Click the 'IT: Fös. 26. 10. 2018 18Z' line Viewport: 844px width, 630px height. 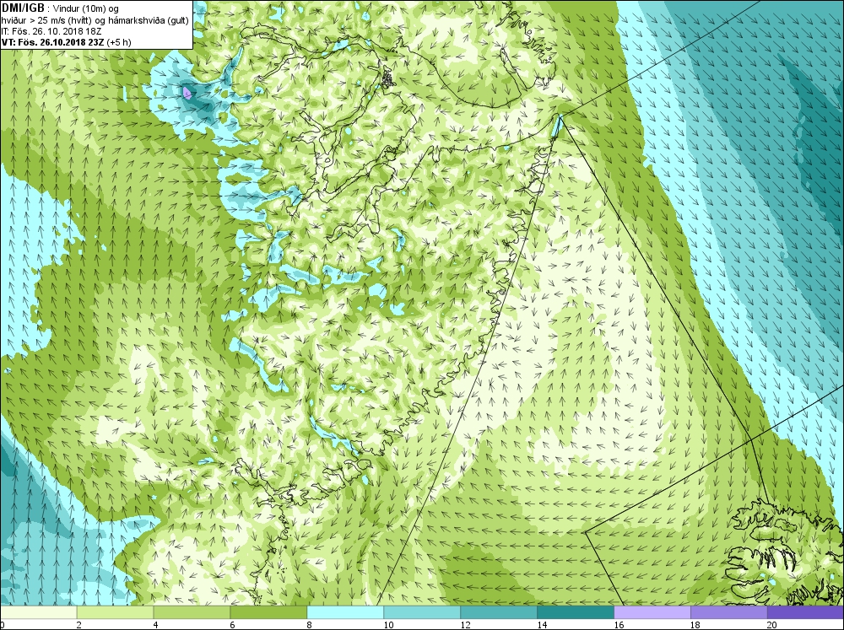point(51,31)
